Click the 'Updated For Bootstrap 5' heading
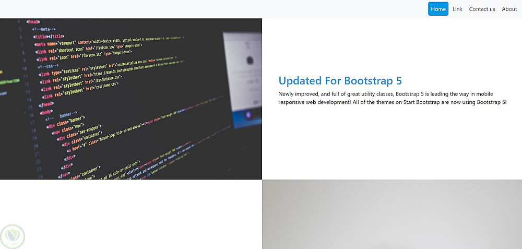The width and height of the screenshot is (522, 249). pyautogui.click(x=340, y=80)
